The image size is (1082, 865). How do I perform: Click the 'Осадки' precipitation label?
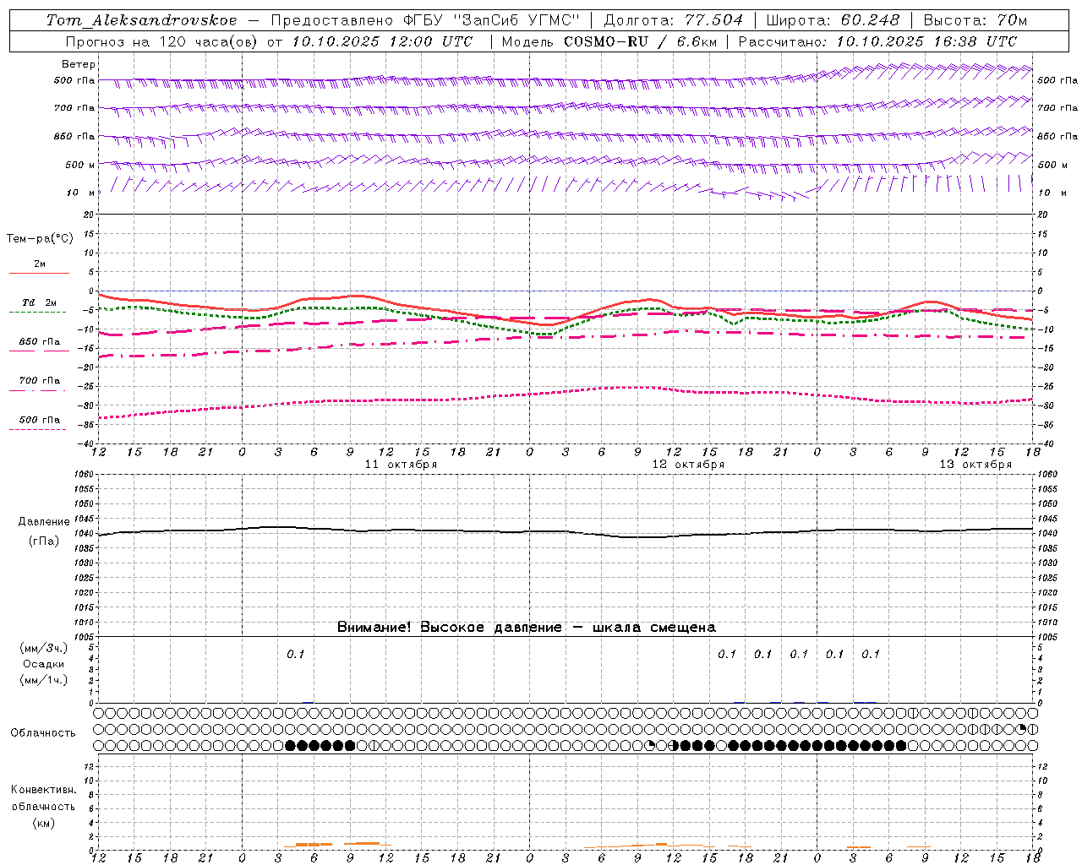44,664
